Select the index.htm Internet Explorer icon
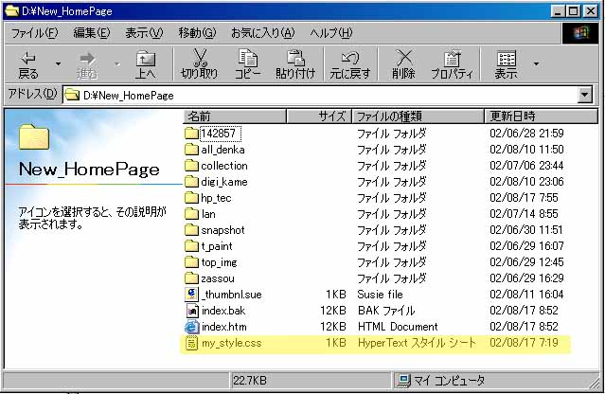This screenshot has height=394, width=605. tap(192, 327)
